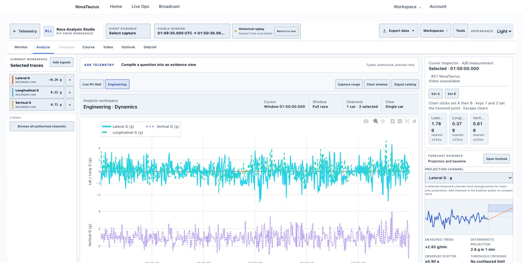The width and height of the screenshot is (523, 263).
Task: Click the NovaTaurus brand logo
Action: [x=87, y=7]
